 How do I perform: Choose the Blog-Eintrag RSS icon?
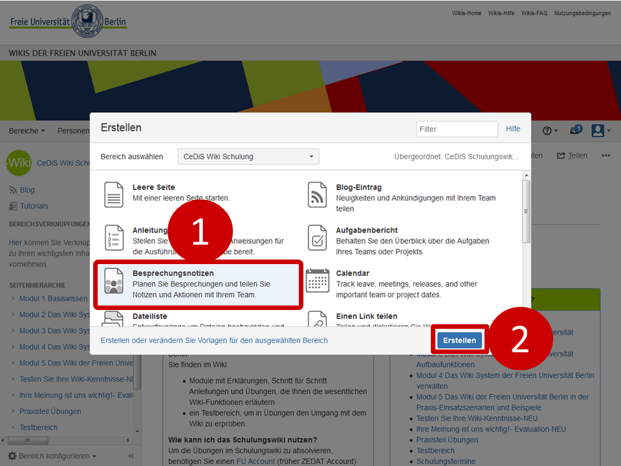[317, 195]
